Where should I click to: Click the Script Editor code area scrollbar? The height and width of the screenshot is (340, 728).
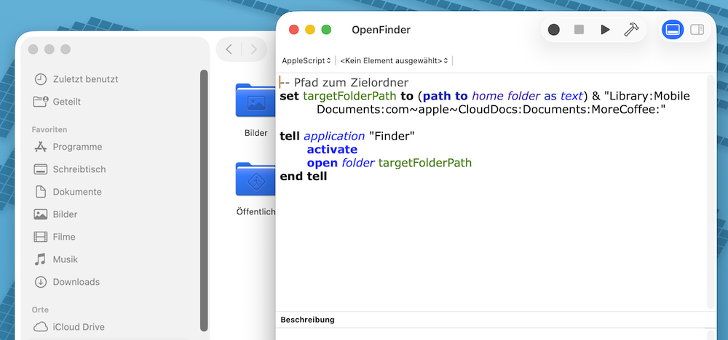tap(711, 192)
